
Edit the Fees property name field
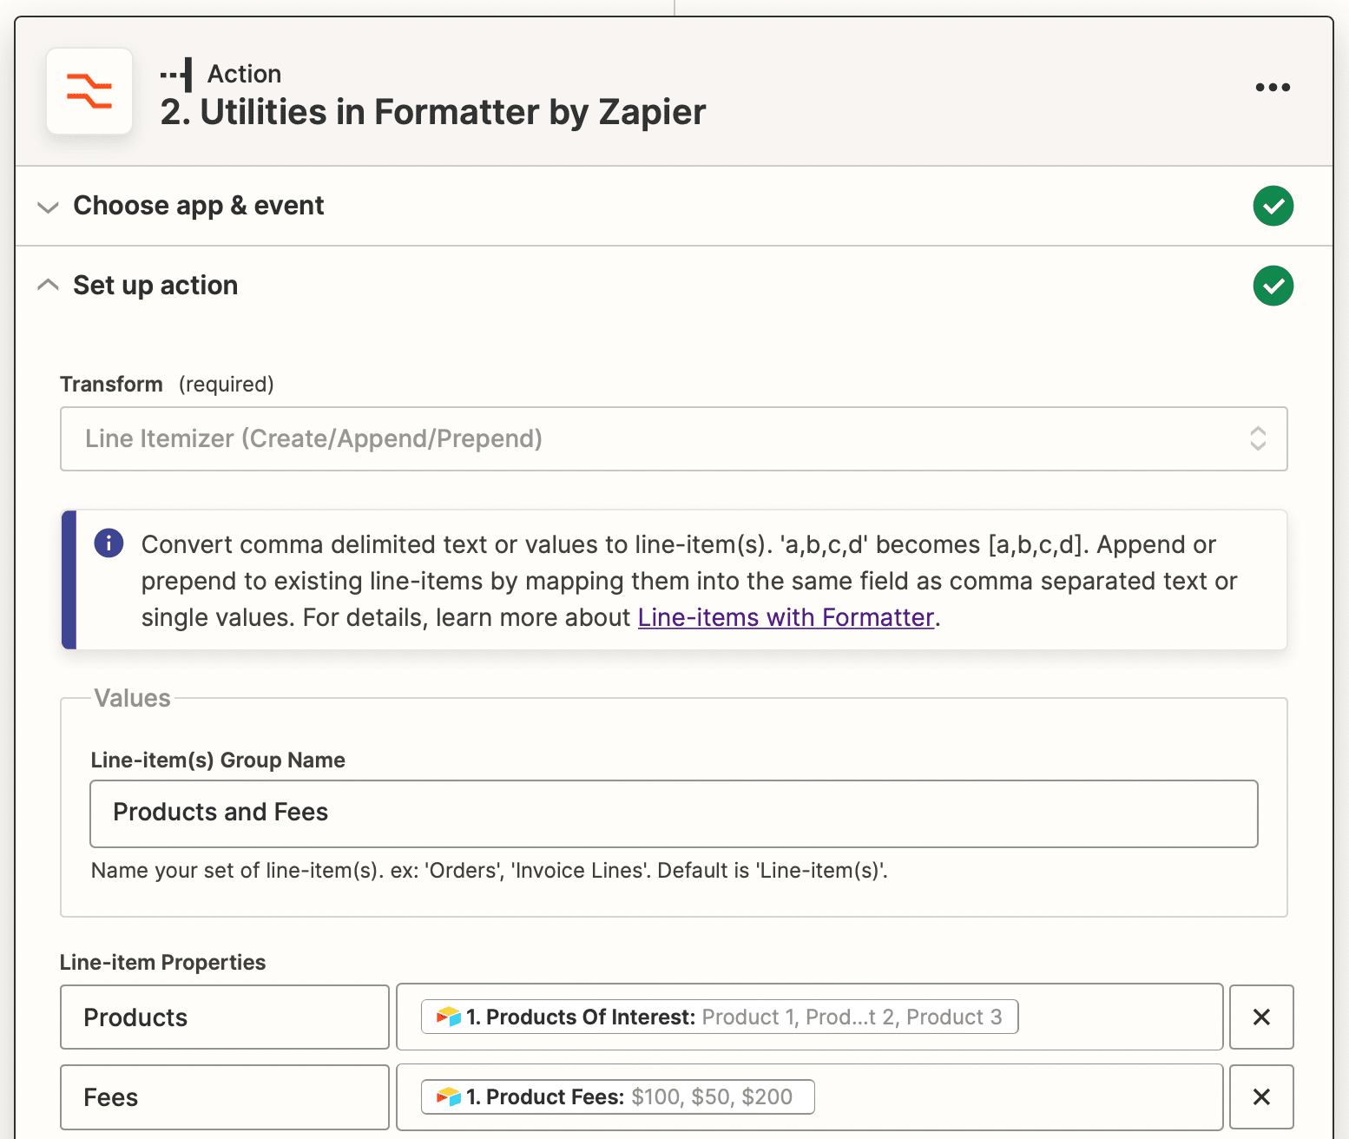(x=224, y=1096)
